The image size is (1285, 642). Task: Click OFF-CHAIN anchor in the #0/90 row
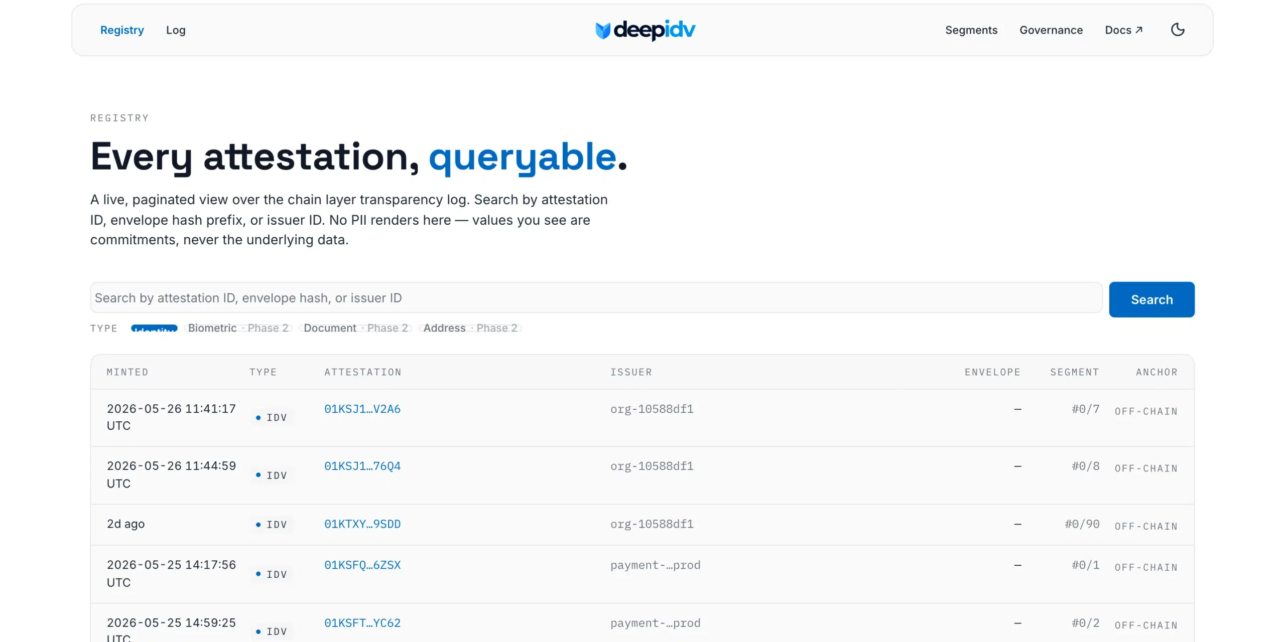point(1146,526)
